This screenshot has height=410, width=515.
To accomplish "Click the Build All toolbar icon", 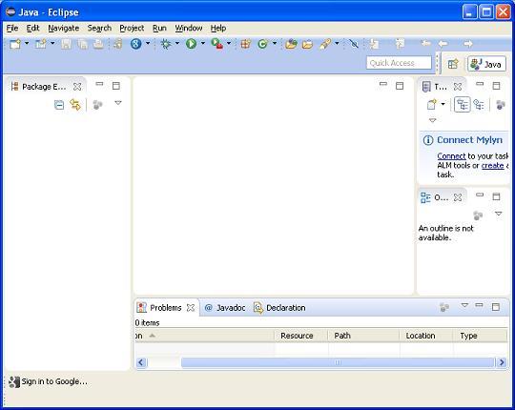I will click(117, 44).
